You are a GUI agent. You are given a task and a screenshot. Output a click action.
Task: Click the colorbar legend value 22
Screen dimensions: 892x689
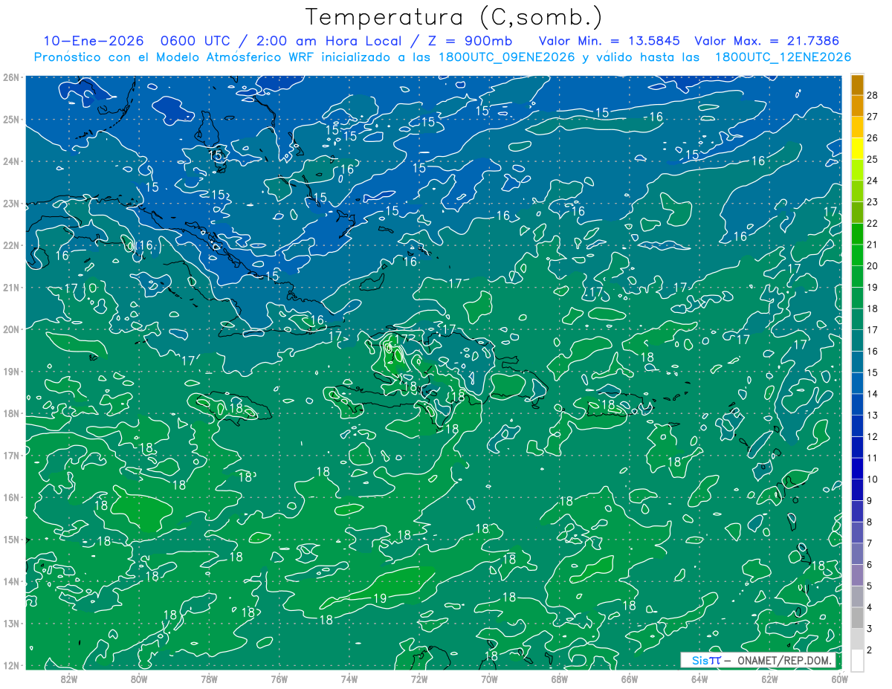tap(872, 223)
